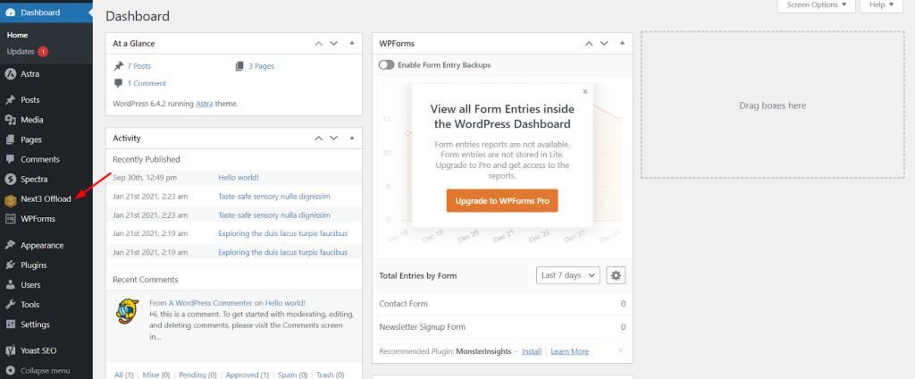Move At a Glance widget up
The width and height of the screenshot is (915, 379).
coord(319,43)
